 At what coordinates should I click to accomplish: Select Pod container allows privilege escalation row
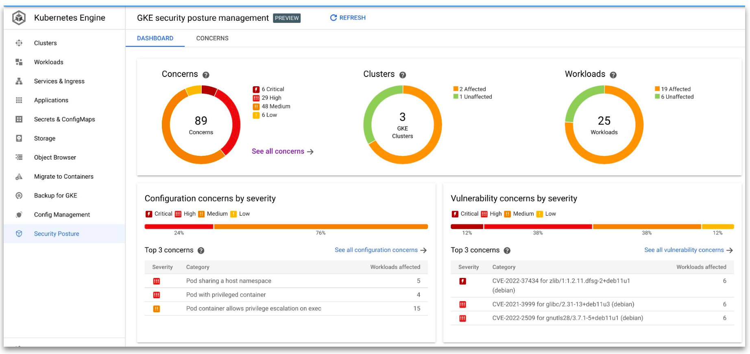tap(286, 309)
